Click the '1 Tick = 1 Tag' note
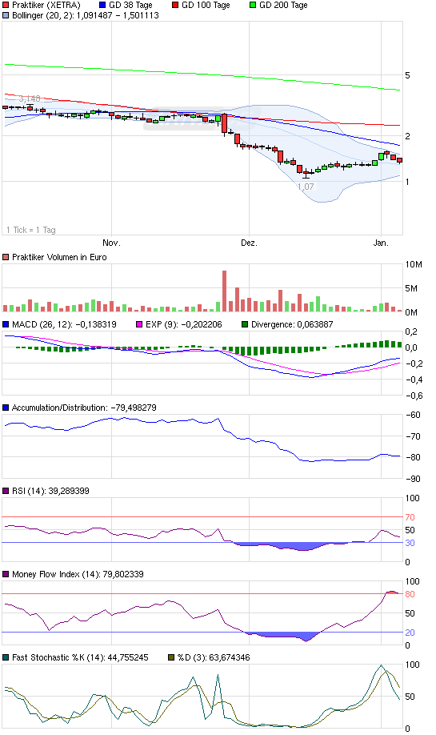 pyautogui.click(x=31, y=230)
